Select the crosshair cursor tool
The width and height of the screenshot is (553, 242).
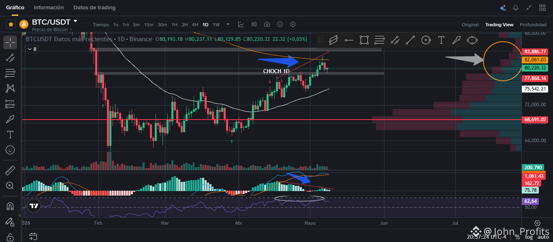11,42
